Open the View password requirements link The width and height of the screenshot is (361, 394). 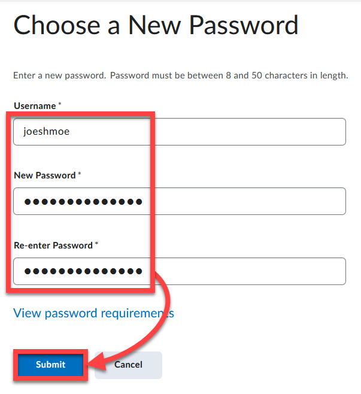point(94,313)
